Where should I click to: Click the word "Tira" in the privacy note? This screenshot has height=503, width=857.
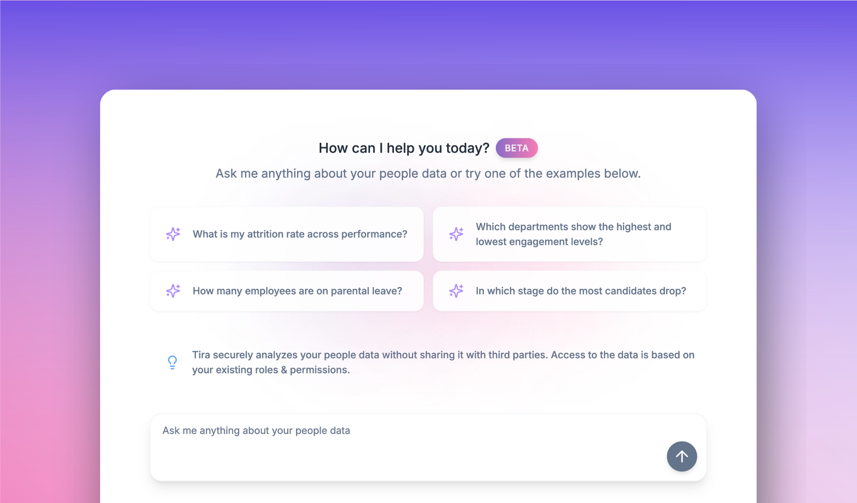201,355
